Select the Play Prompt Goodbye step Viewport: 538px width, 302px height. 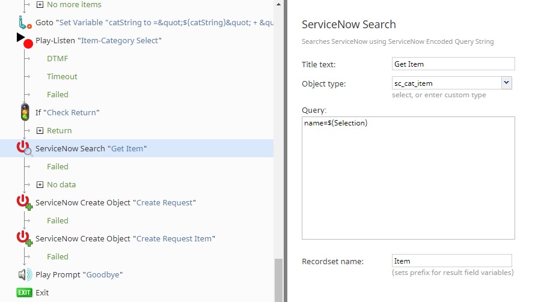(79, 274)
